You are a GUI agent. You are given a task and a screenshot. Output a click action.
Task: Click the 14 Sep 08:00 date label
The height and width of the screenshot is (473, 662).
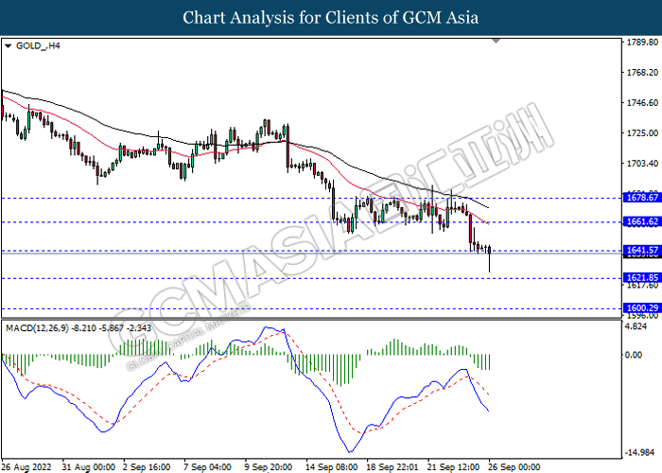331,467
